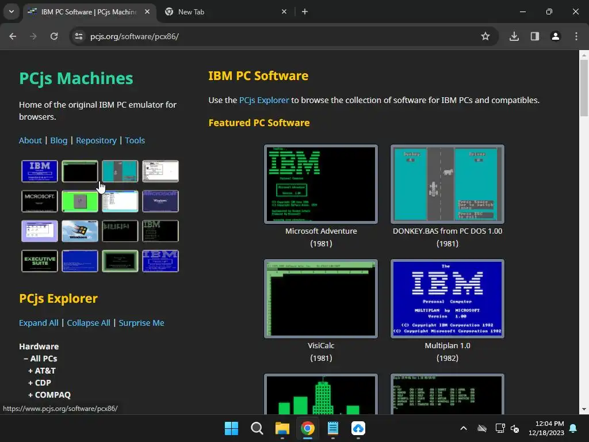The height and width of the screenshot is (442, 589).
Task: Open the Repository link
Action: click(96, 140)
